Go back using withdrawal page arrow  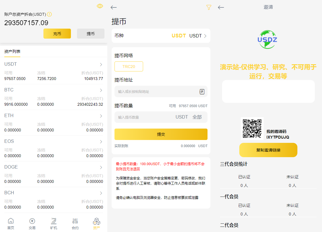pyautogui.click(x=114, y=8)
